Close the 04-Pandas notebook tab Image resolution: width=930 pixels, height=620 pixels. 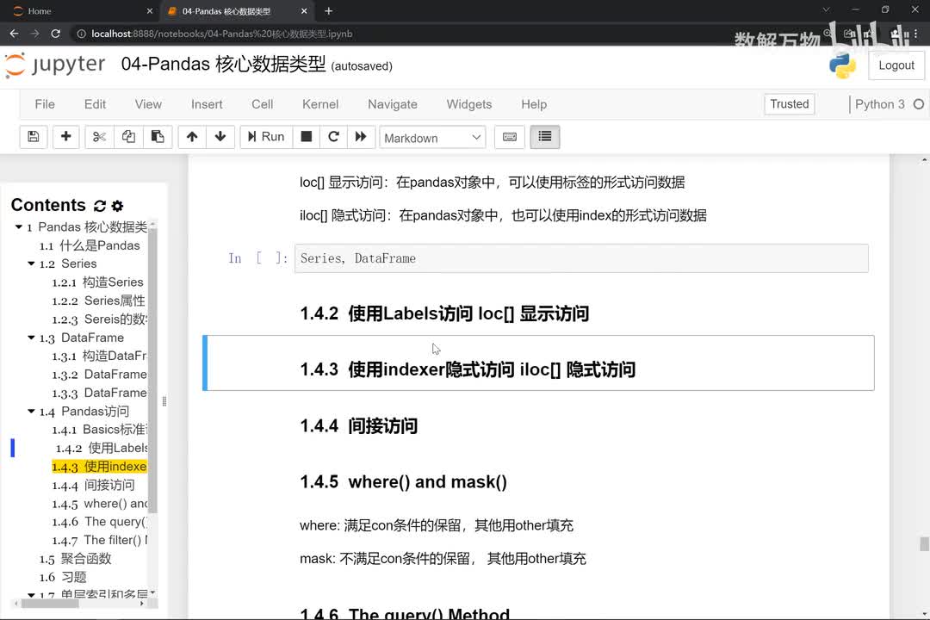pos(304,10)
